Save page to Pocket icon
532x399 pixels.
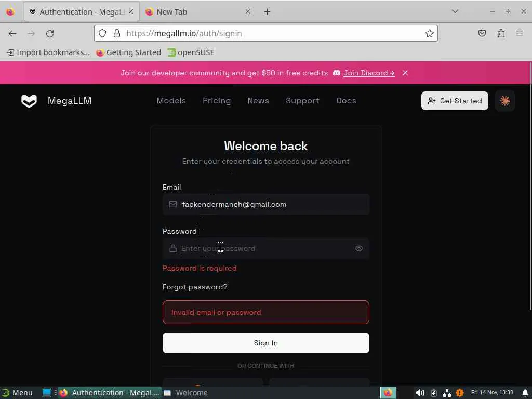click(x=482, y=33)
